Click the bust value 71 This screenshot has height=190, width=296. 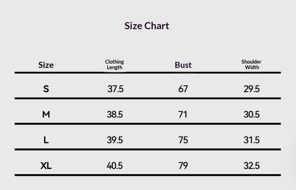point(183,114)
